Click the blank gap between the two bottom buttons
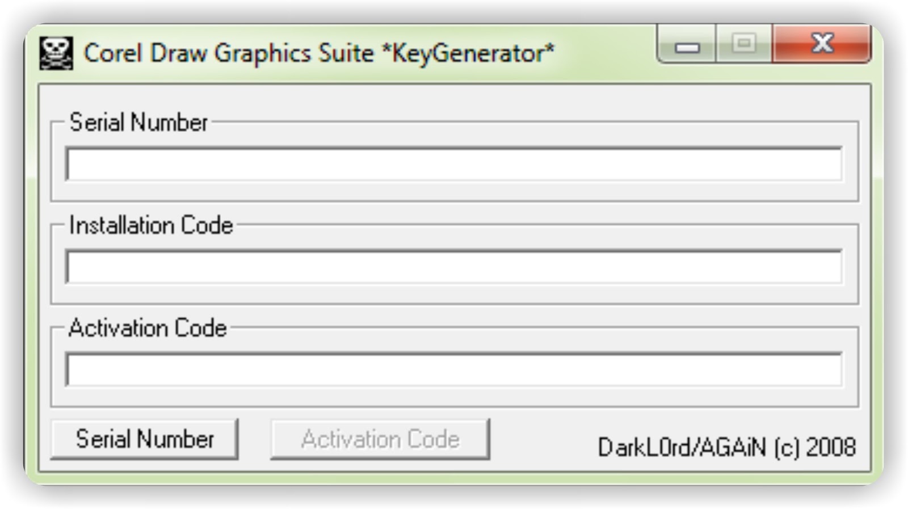 click(254, 439)
